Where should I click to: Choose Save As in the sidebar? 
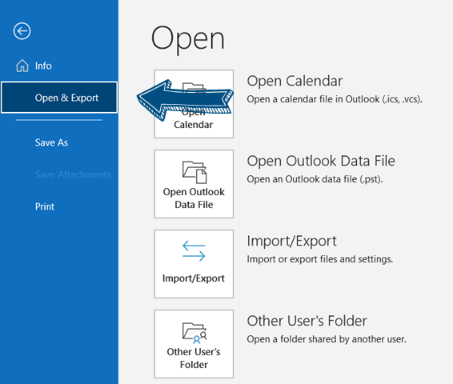pos(51,142)
